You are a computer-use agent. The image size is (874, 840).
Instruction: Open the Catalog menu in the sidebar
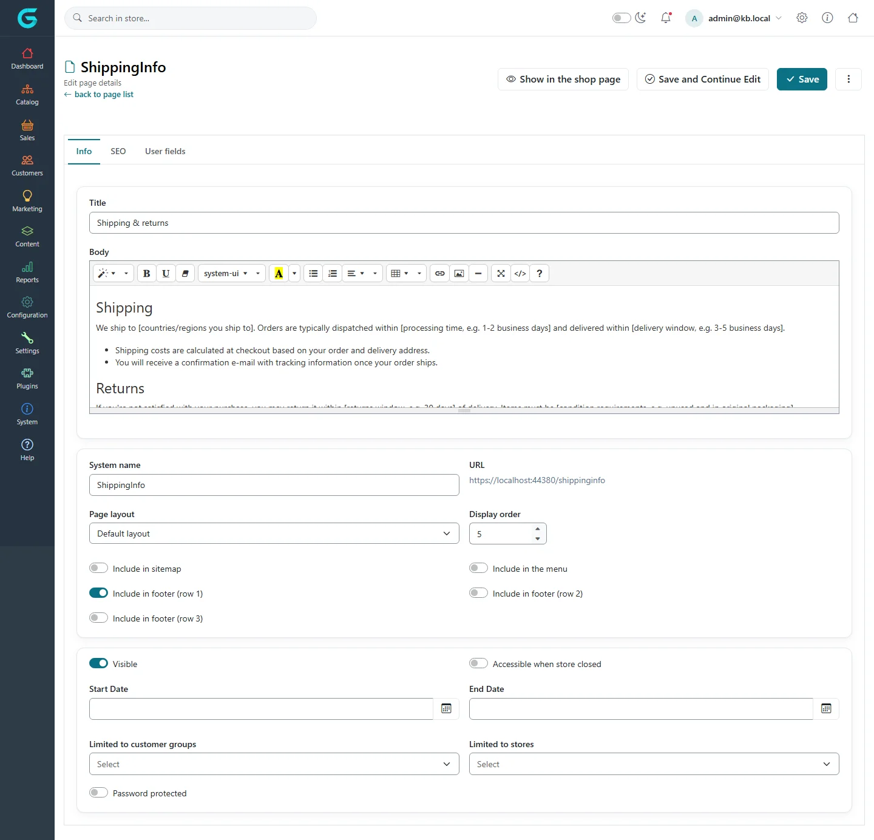click(27, 94)
